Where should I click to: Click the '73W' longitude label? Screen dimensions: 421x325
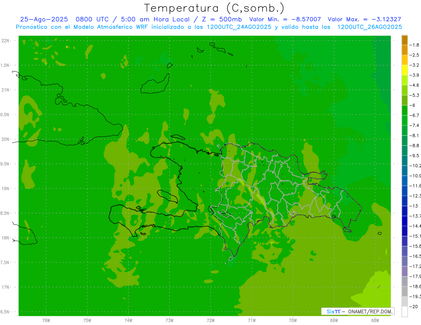[169, 320]
